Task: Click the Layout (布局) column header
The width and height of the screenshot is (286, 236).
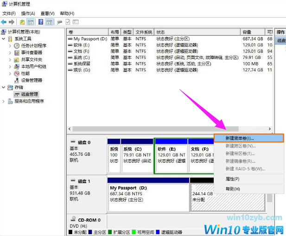Action: click(115, 32)
